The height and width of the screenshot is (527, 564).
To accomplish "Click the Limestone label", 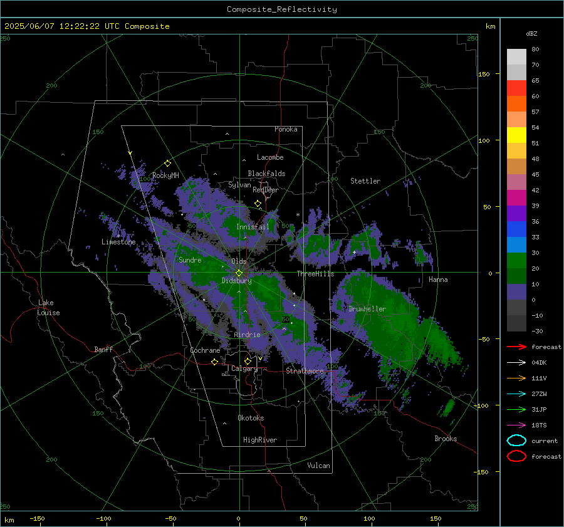I will tap(118, 242).
